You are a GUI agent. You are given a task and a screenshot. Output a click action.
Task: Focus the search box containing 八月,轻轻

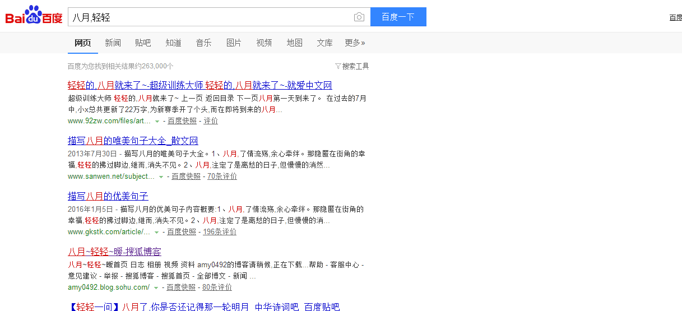coord(210,17)
